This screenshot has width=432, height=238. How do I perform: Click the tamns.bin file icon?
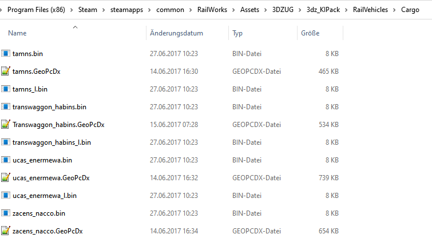[x=6, y=54]
